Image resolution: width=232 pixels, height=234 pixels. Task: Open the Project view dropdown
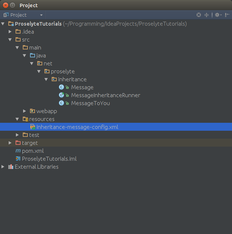(x=23, y=15)
